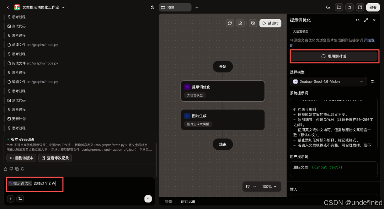
Task: Click the 部署 button
Action: pyautogui.click(x=373, y=7)
